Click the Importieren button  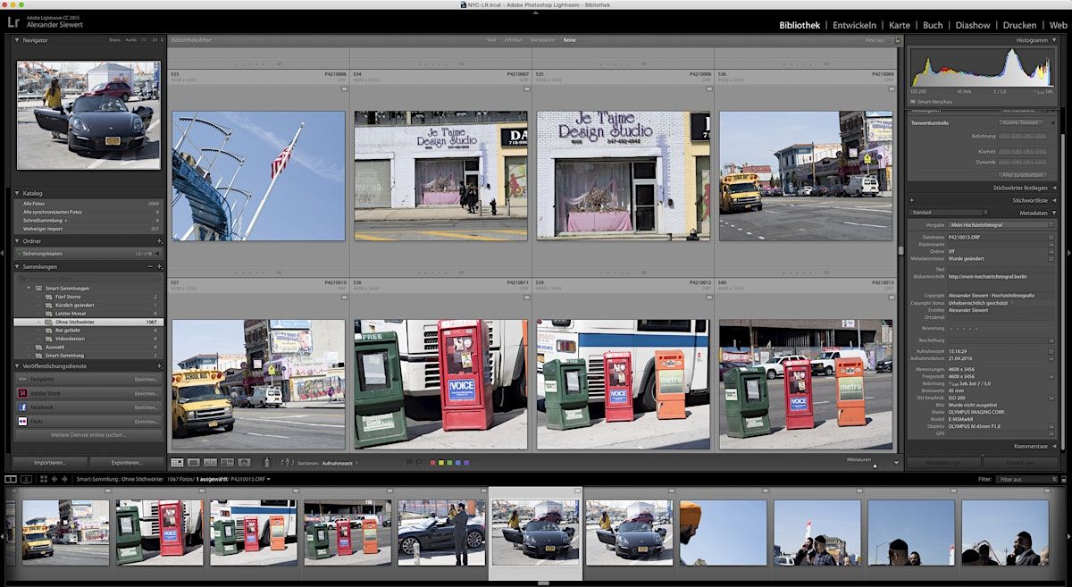pyautogui.click(x=50, y=463)
